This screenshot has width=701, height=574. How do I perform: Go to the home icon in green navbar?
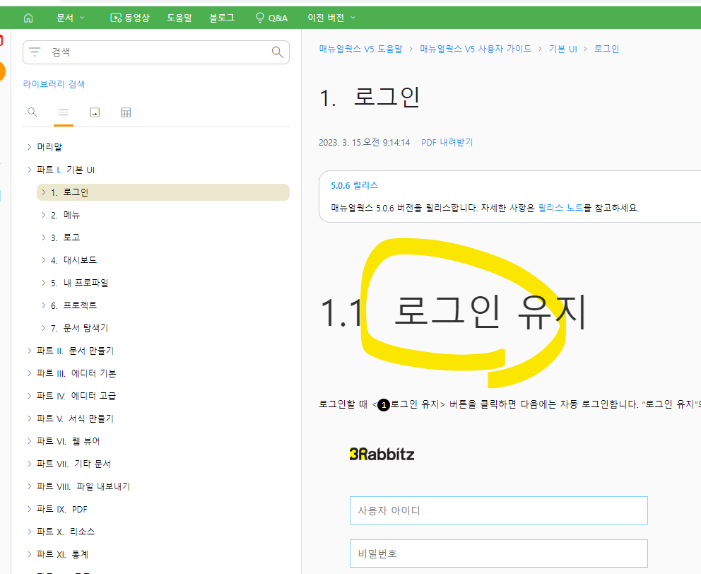(x=28, y=18)
